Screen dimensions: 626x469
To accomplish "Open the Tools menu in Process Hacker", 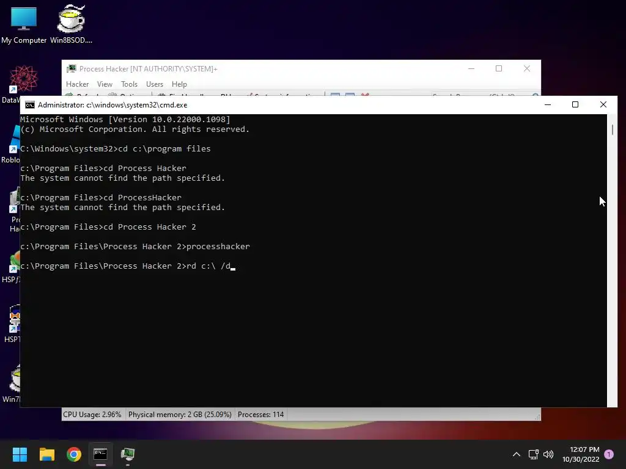I will point(129,84).
